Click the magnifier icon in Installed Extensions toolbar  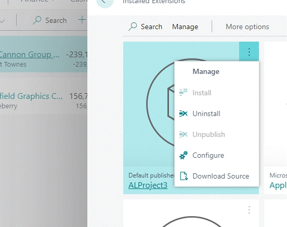click(133, 27)
